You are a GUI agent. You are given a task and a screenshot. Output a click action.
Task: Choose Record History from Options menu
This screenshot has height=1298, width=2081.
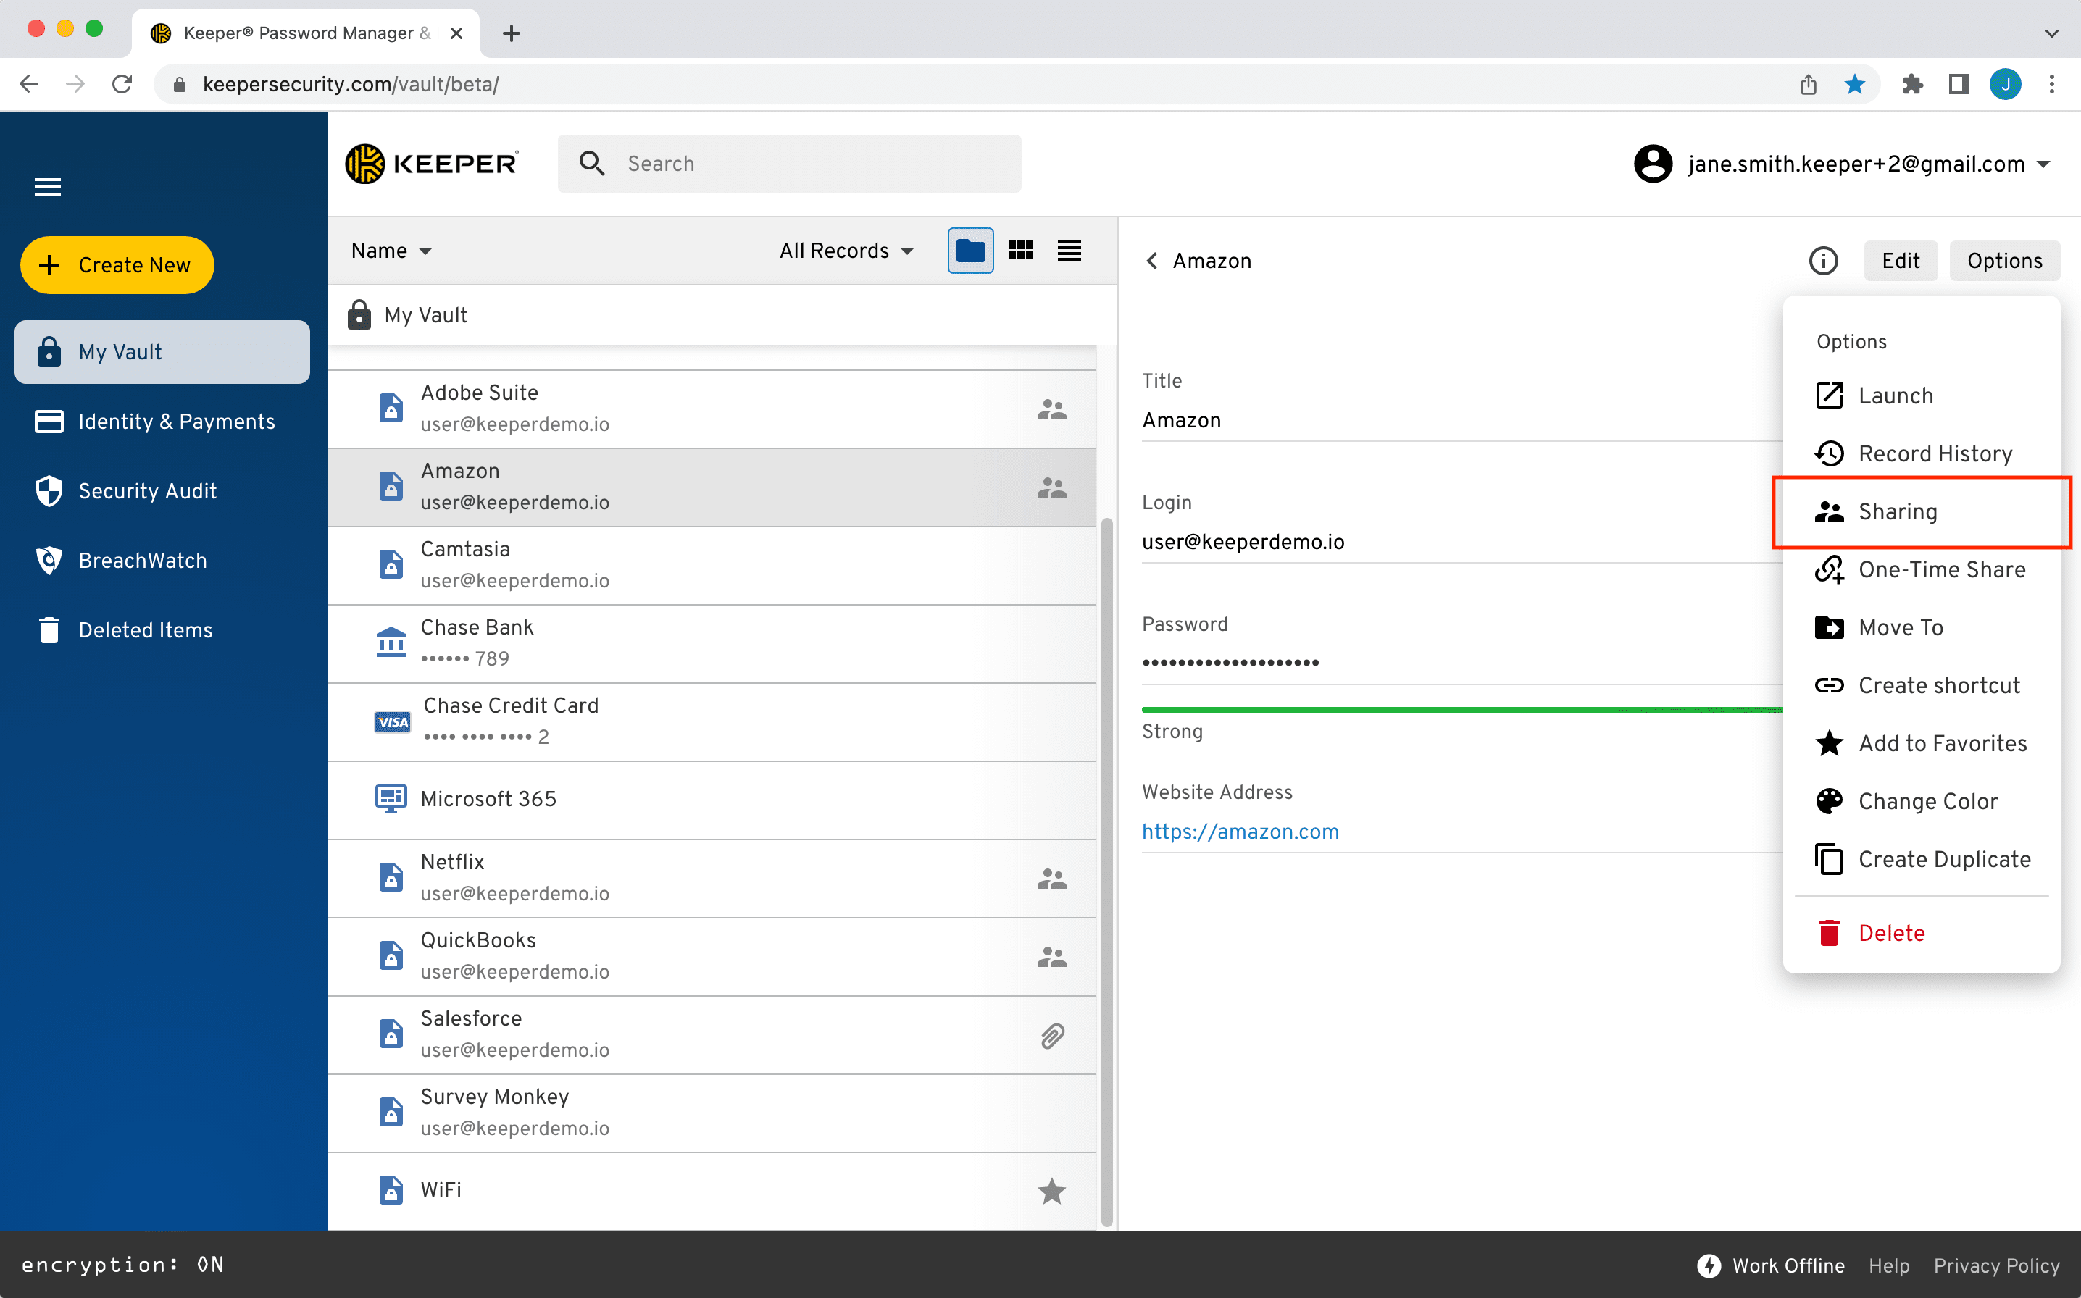(1920, 453)
